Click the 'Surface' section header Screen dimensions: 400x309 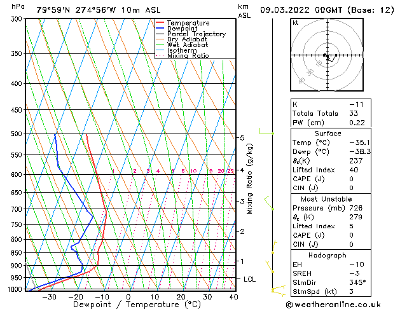pos(328,134)
